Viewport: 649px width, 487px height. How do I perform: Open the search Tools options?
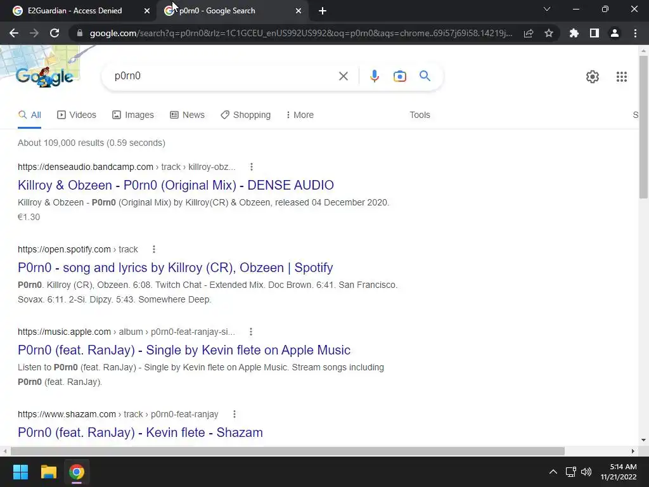pos(420,115)
